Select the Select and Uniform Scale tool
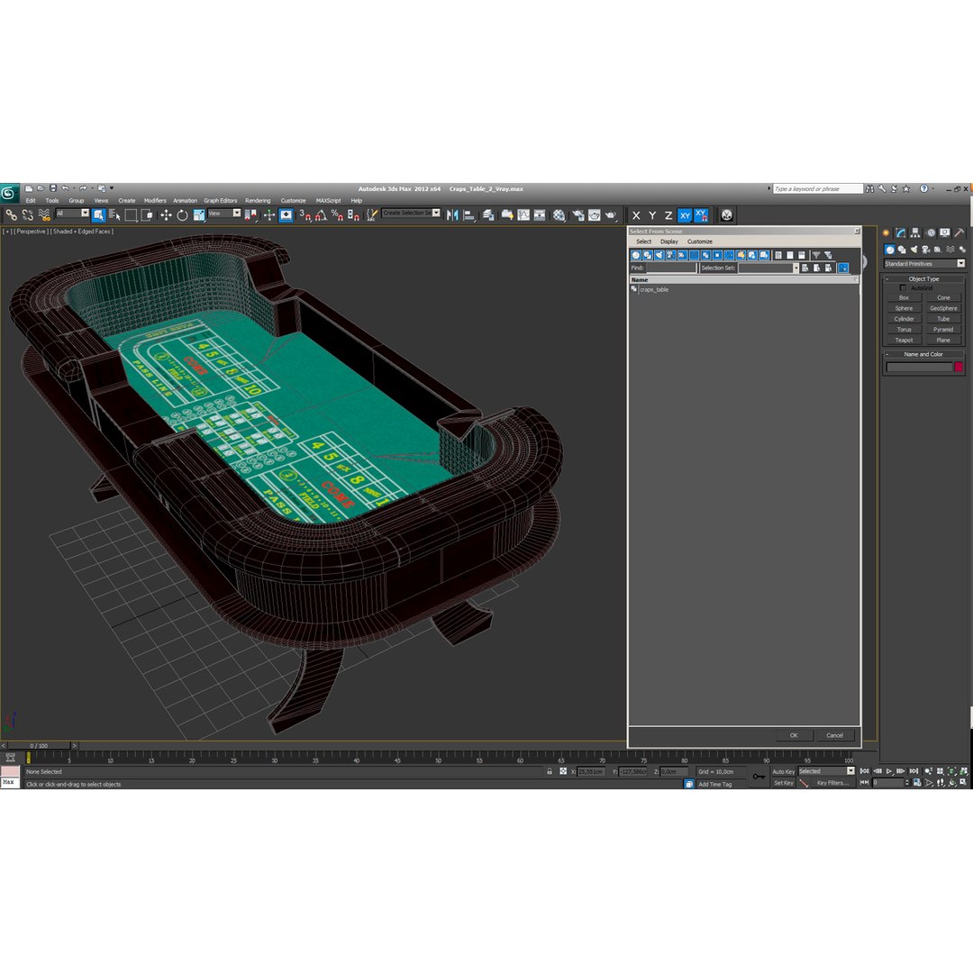This screenshot has width=973, height=973. click(198, 215)
